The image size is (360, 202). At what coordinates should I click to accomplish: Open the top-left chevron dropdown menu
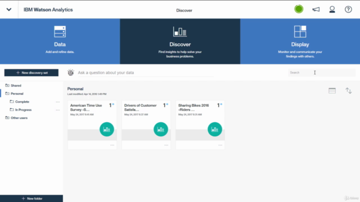[9, 10]
